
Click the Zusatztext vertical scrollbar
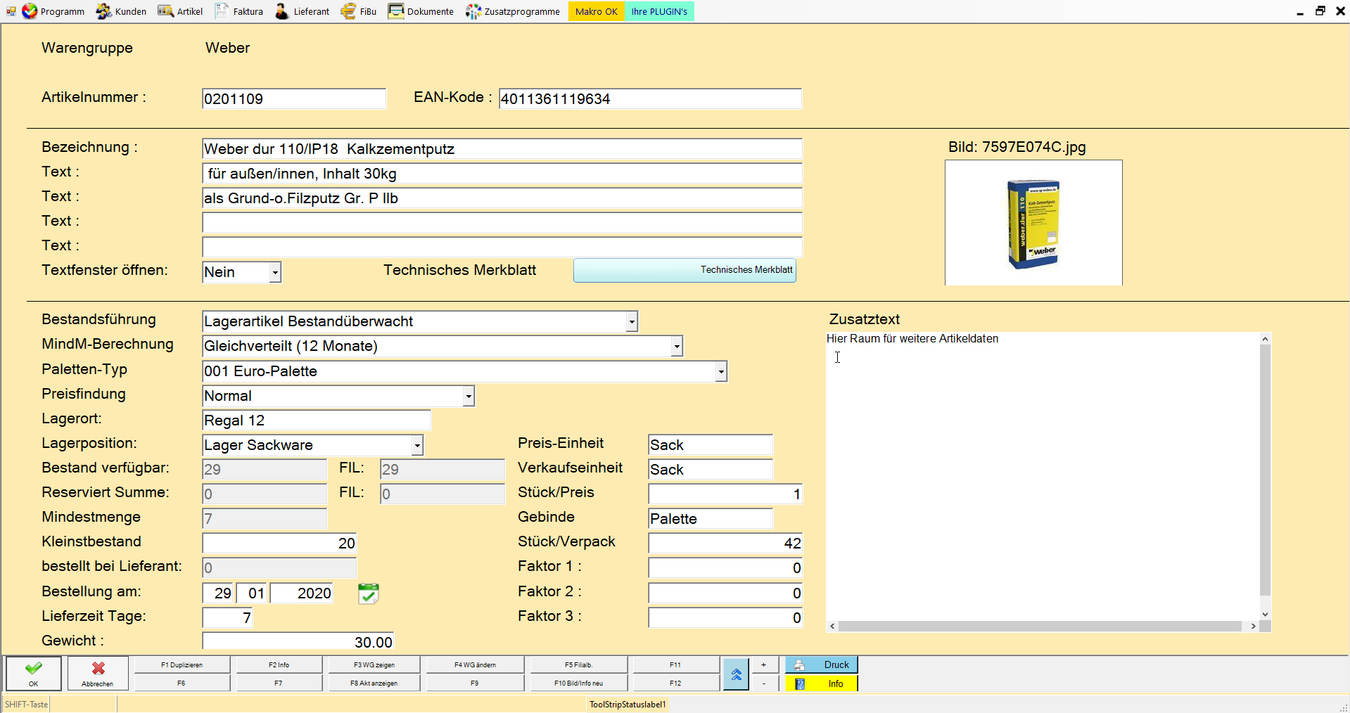tap(1265, 476)
